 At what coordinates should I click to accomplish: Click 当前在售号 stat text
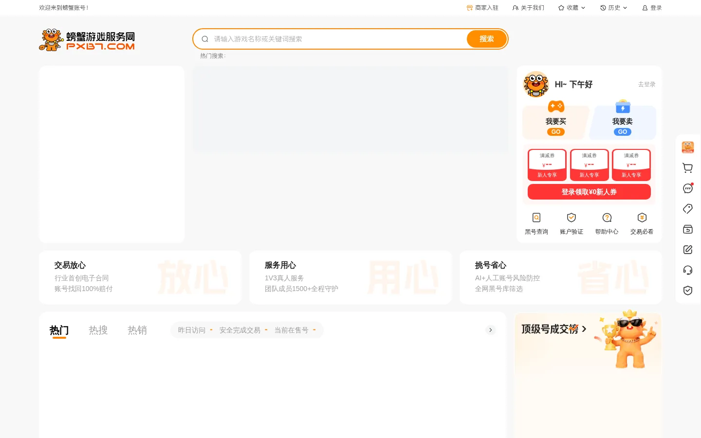pyautogui.click(x=291, y=330)
